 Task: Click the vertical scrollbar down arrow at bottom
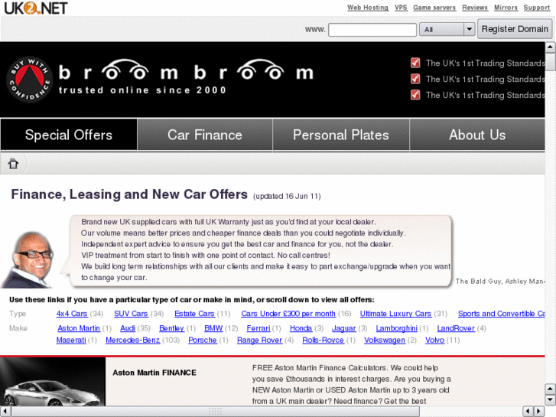click(x=550, y=400)
